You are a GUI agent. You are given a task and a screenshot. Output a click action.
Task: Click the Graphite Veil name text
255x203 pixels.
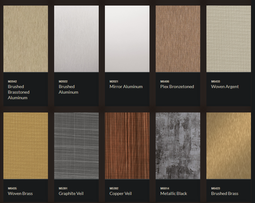pos(71,193)
